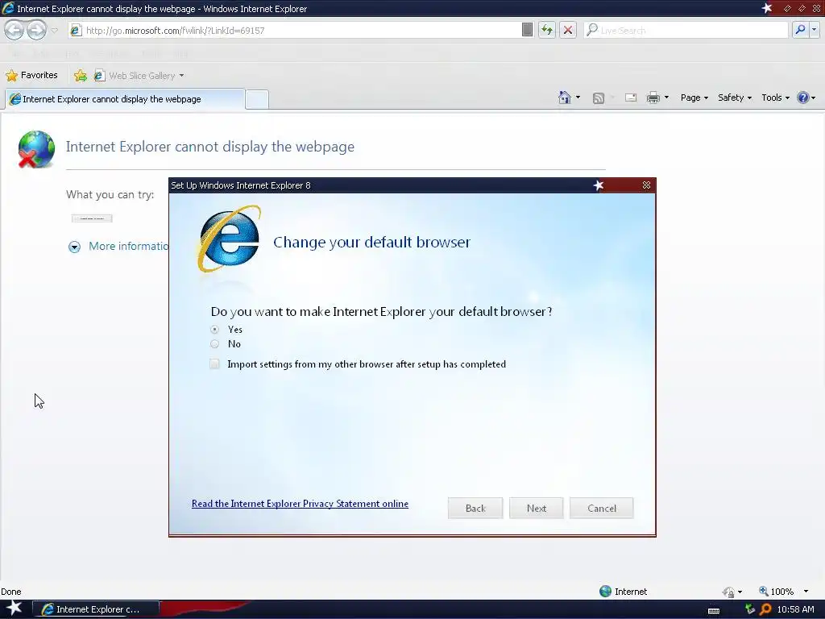This screenshot has height=619, width=825.
Task: Open the Safety menu
Action: (x=735, y=98)
